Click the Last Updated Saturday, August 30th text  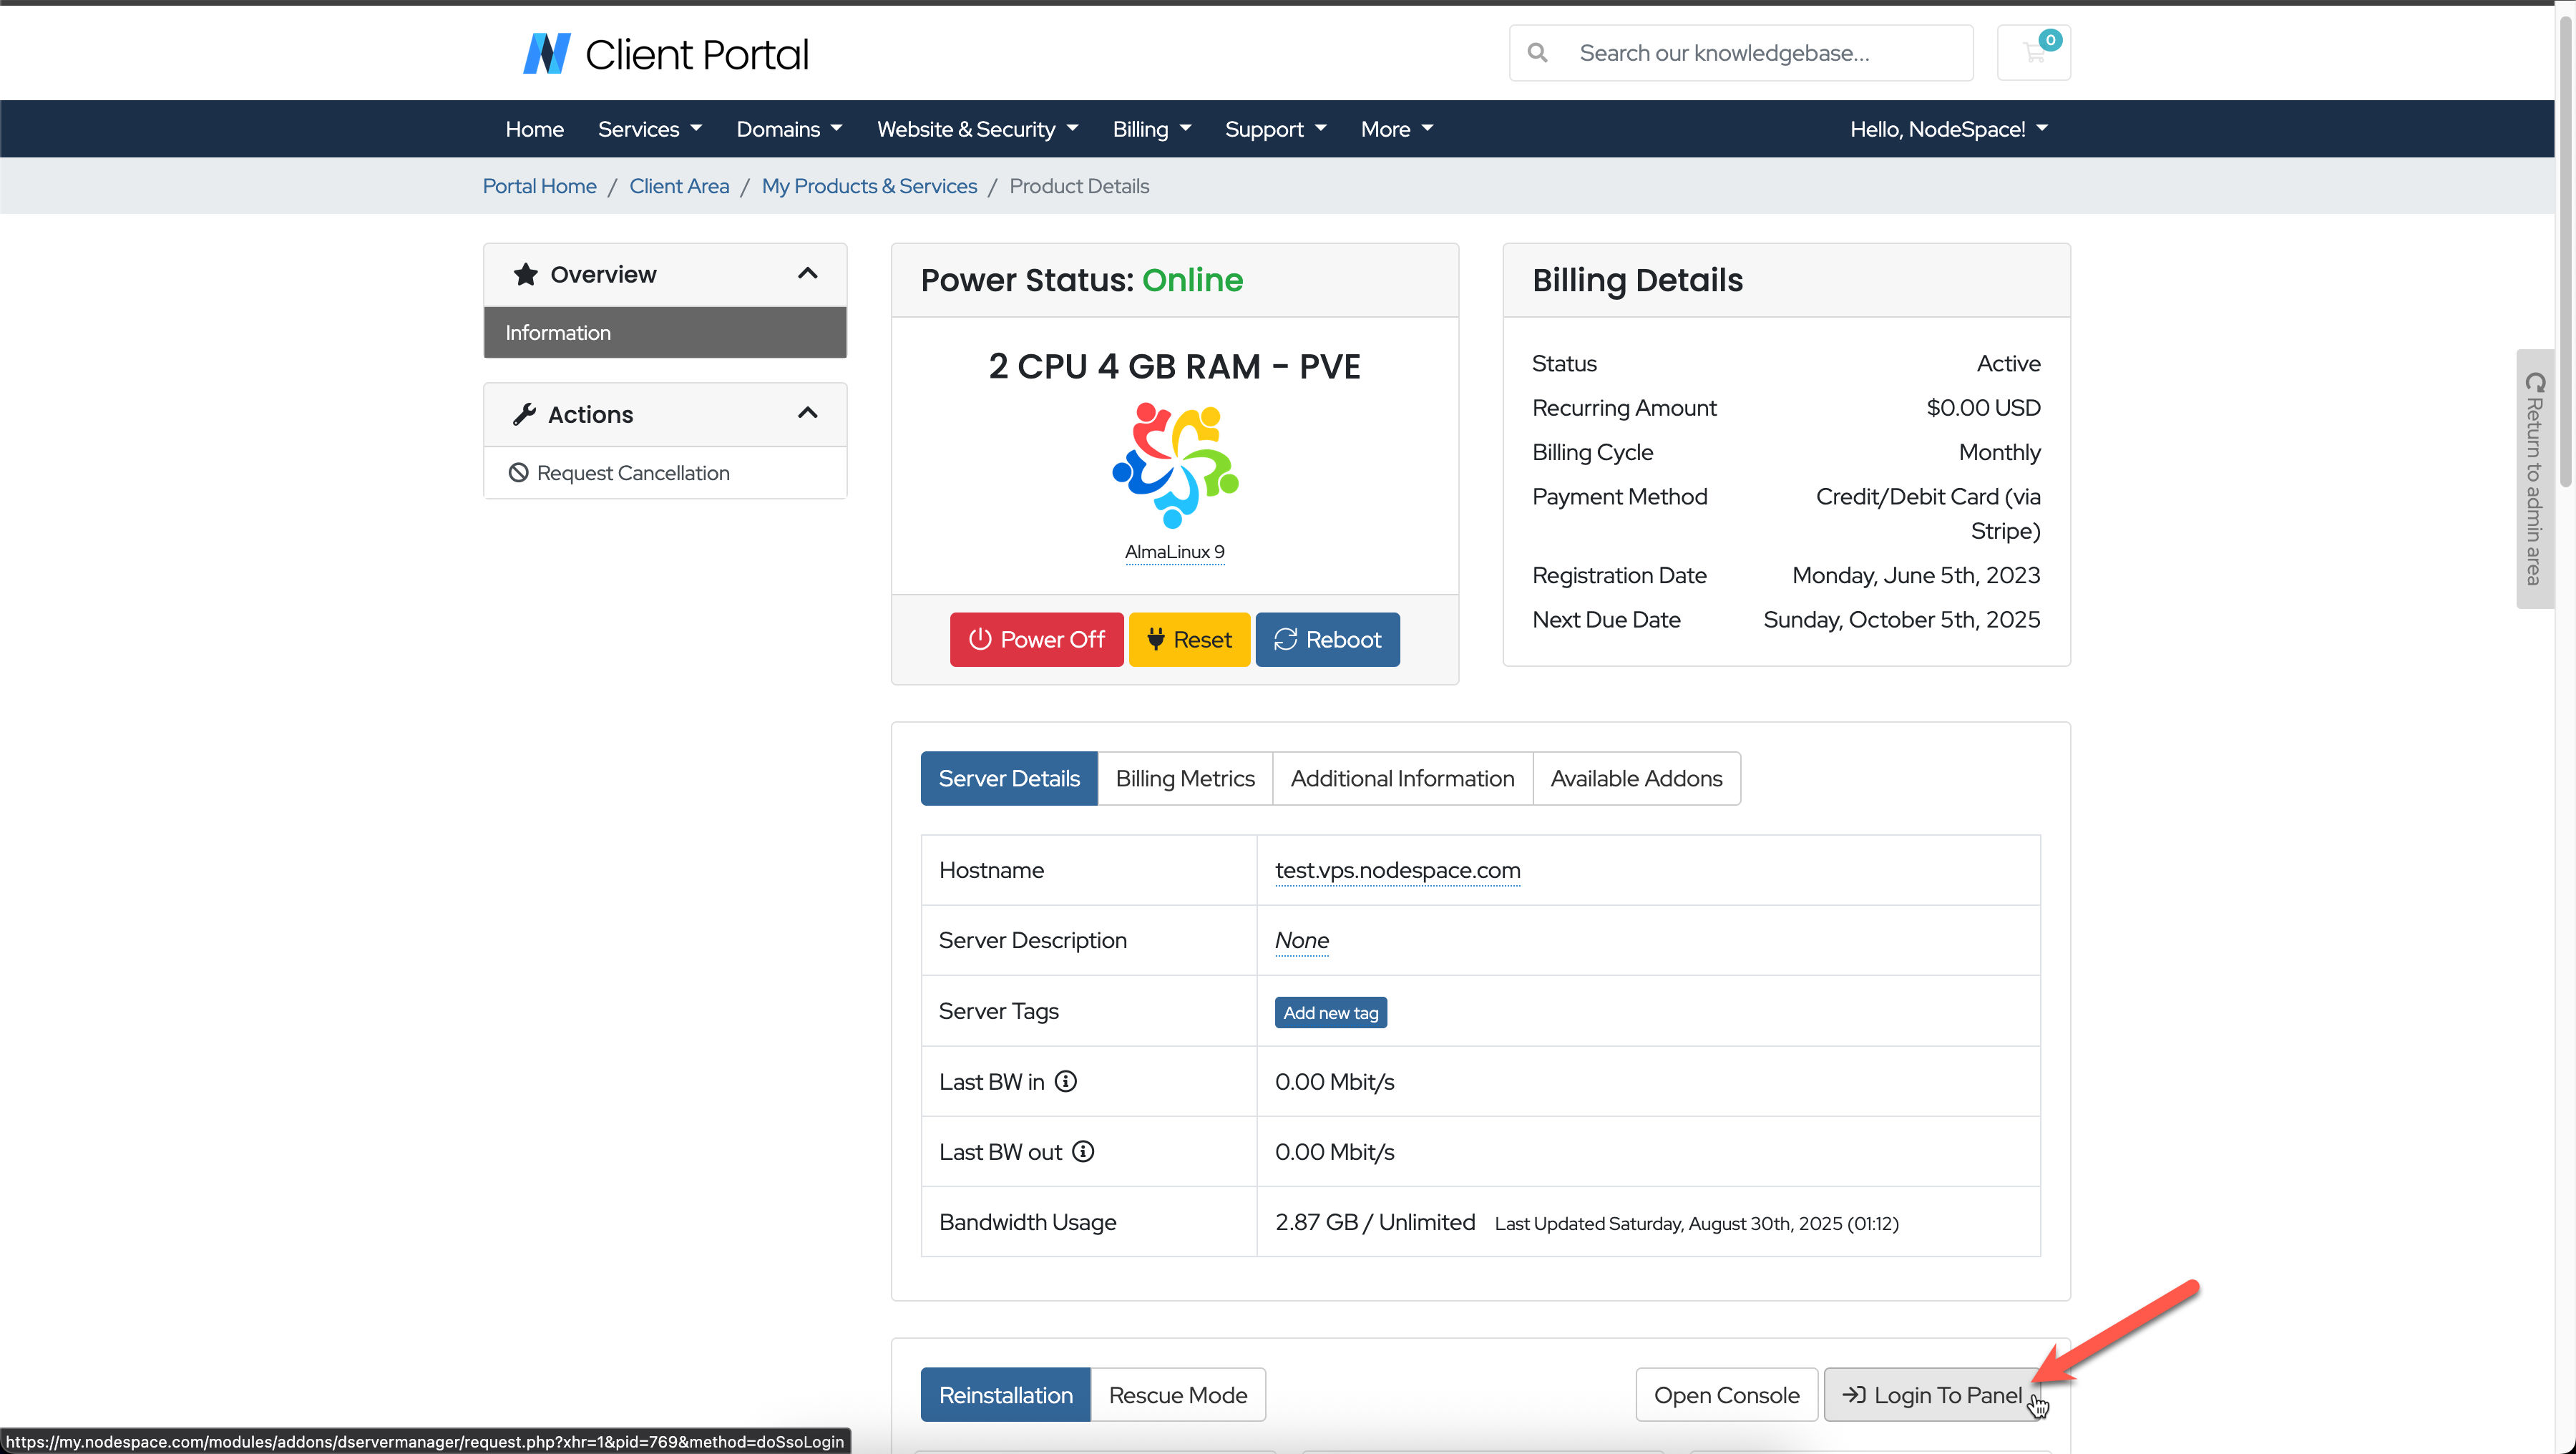tap(1696, 1223)
